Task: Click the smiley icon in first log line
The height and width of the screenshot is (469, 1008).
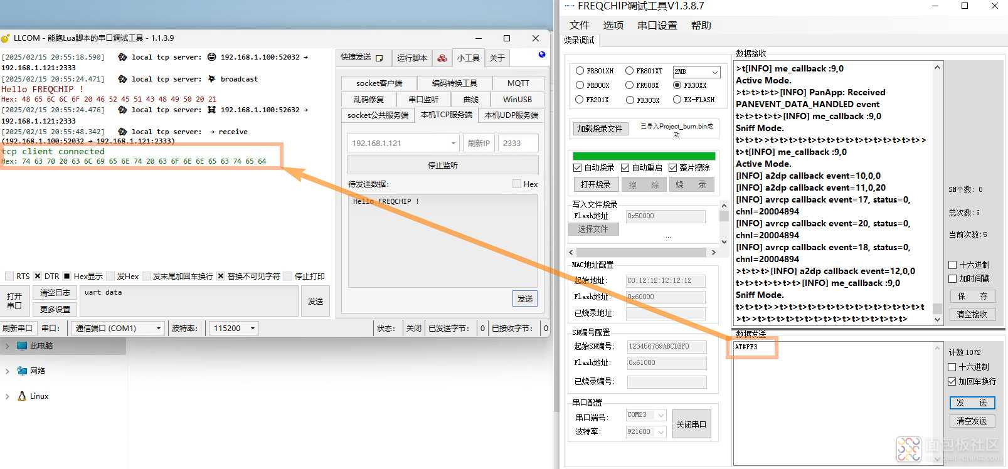Action: click(211, 57)
